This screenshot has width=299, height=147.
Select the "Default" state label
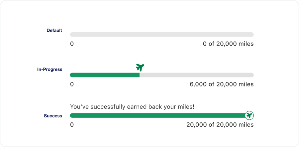coord(54,31)
